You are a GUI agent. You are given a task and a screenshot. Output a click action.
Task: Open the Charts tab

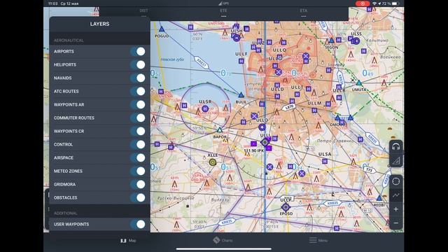(x=223, y=240)
